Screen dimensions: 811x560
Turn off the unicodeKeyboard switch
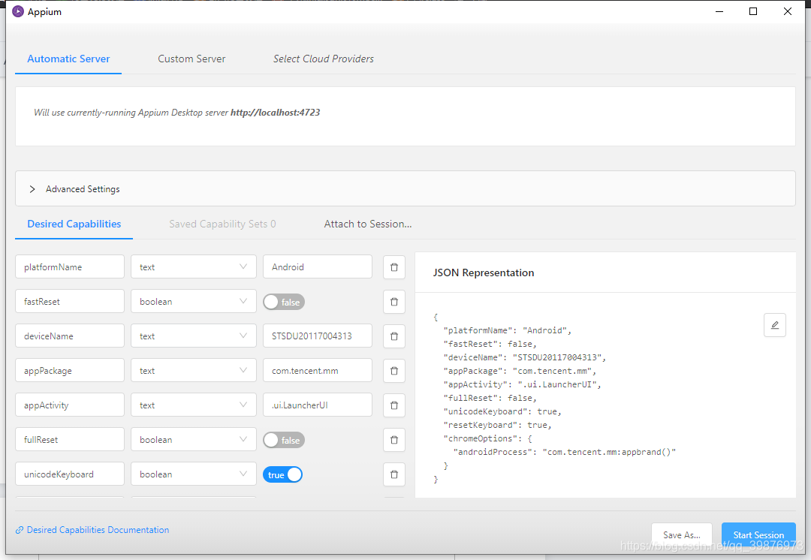point(283,474)
